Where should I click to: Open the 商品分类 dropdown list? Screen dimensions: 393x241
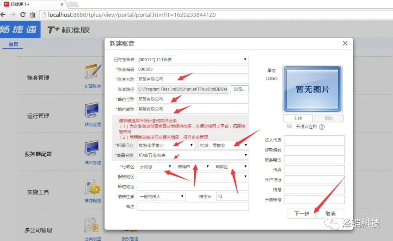click(192, 156)
